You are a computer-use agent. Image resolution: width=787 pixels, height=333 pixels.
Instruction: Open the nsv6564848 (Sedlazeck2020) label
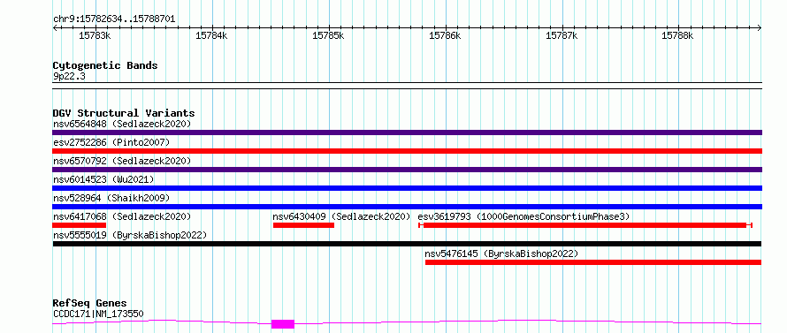(122, 124)
